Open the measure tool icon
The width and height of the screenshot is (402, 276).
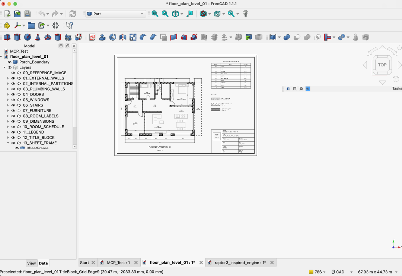(x=245, y=14)
